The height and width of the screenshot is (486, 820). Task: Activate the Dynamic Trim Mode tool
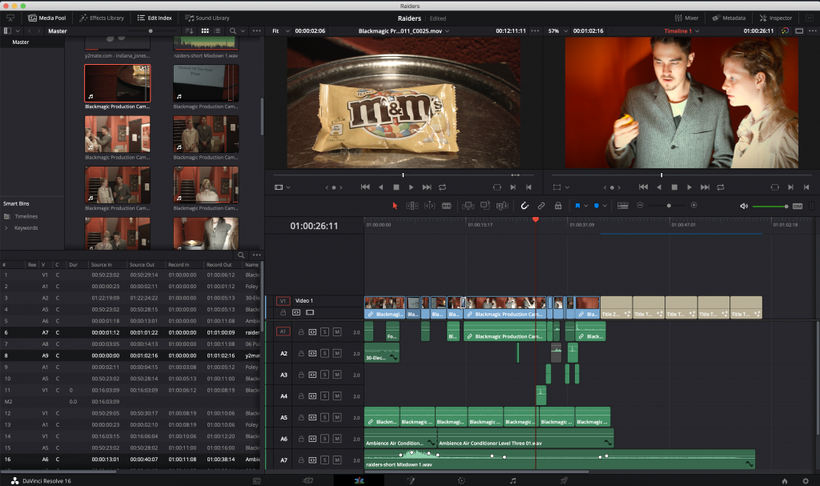[x=429, y=206]
